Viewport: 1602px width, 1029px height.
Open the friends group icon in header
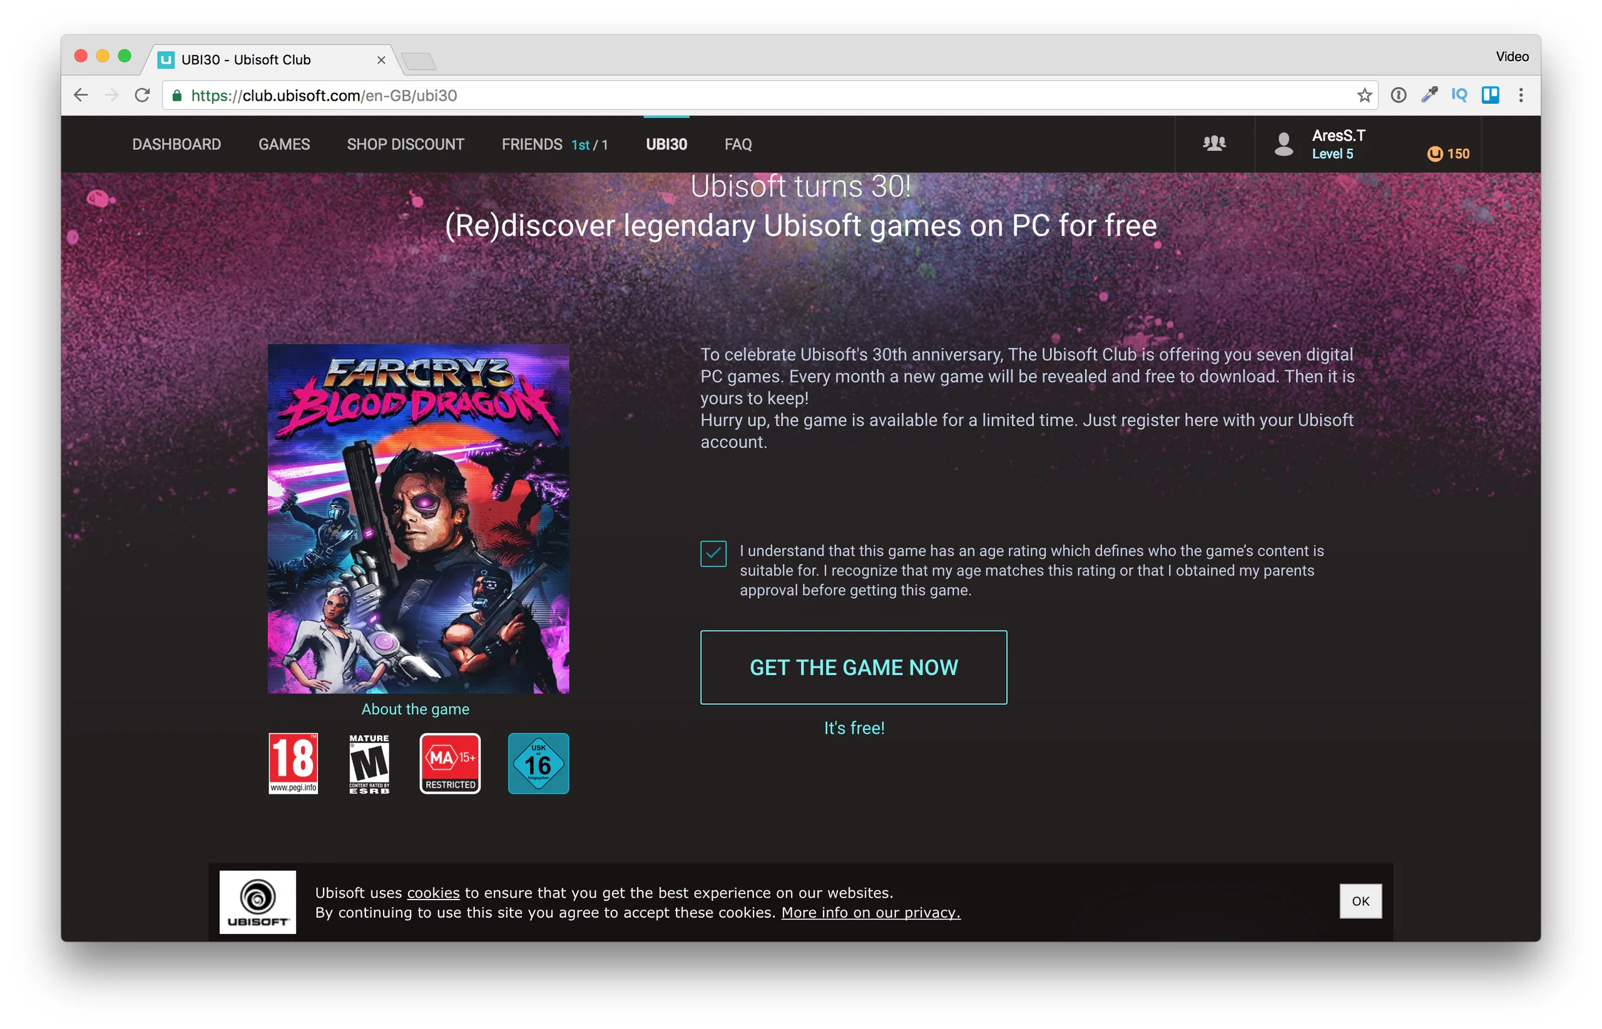coord(1215,144)
